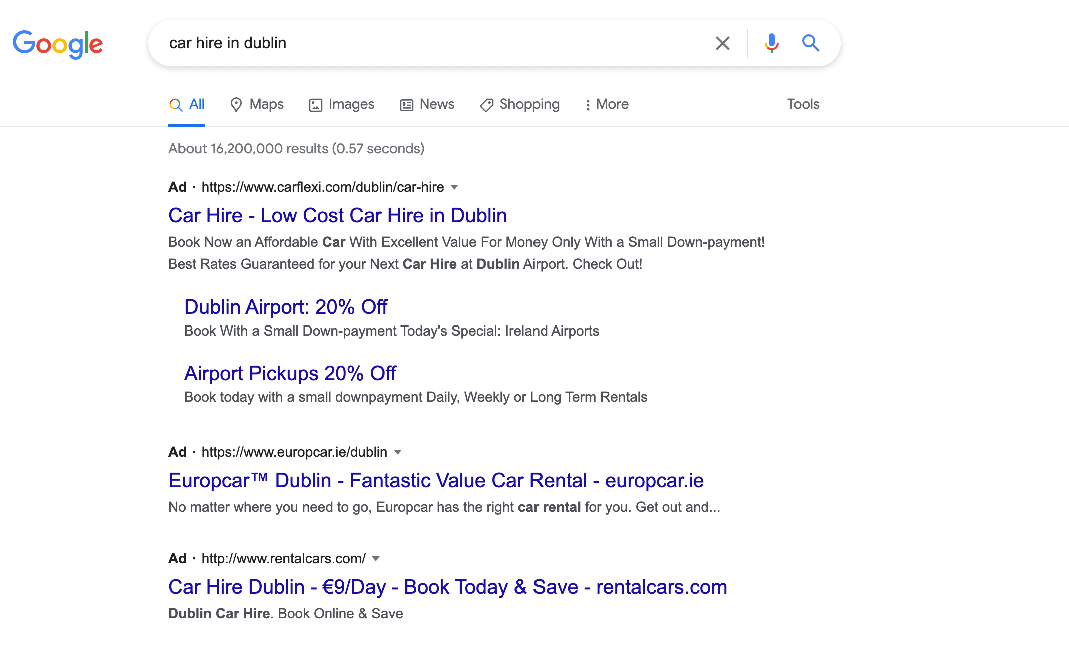Viewport: 1069px width, 652px height.
Task: Open the Airport Pickups 20% Off sitelink
Action: click(290, 373)
